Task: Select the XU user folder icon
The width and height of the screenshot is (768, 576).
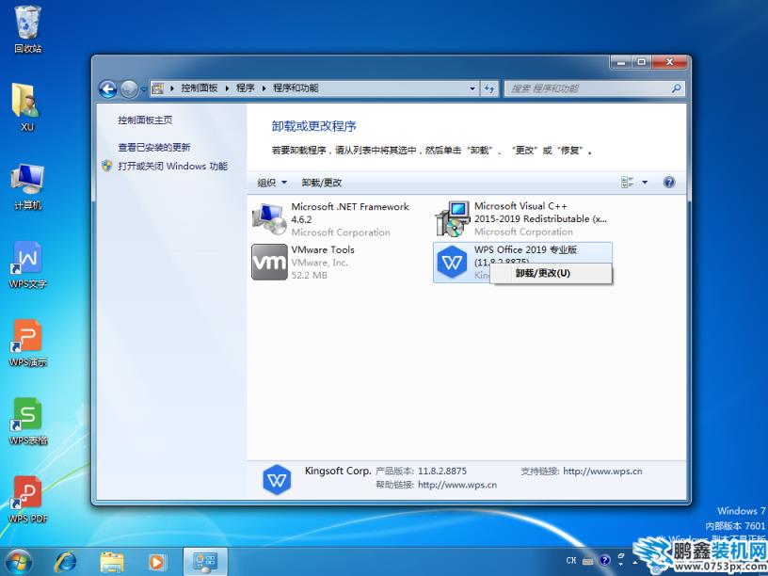Action: 27,106
